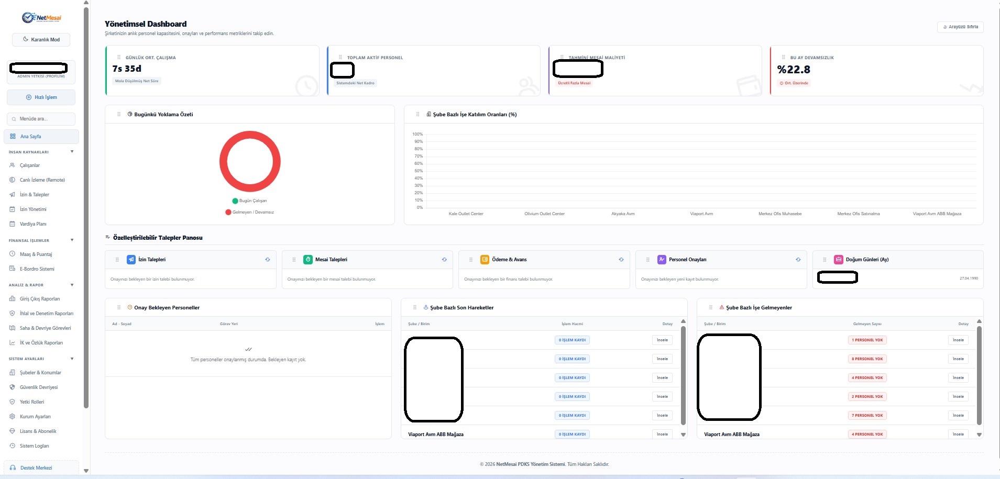
Task: Grab the Toplam Aktif Personel card drag handle
Action: coord(340,58)
